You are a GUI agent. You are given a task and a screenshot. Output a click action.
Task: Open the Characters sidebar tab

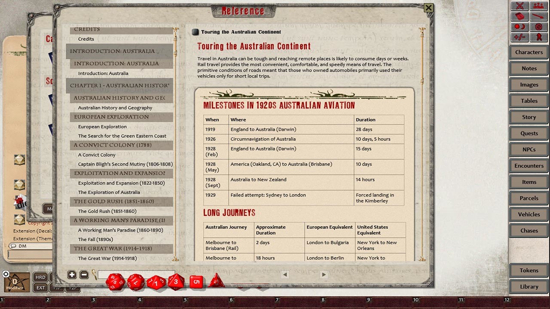click(529, 52)
